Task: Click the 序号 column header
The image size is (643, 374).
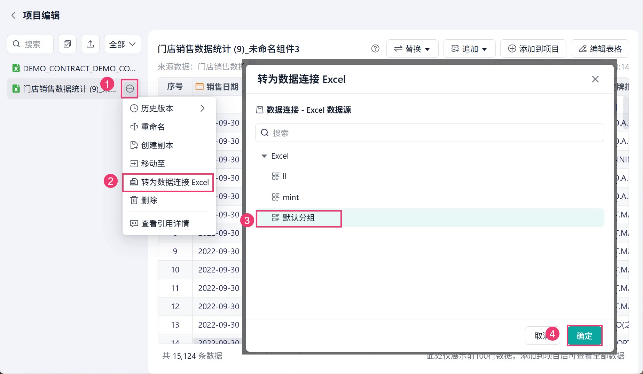Action: coord(175,87)
